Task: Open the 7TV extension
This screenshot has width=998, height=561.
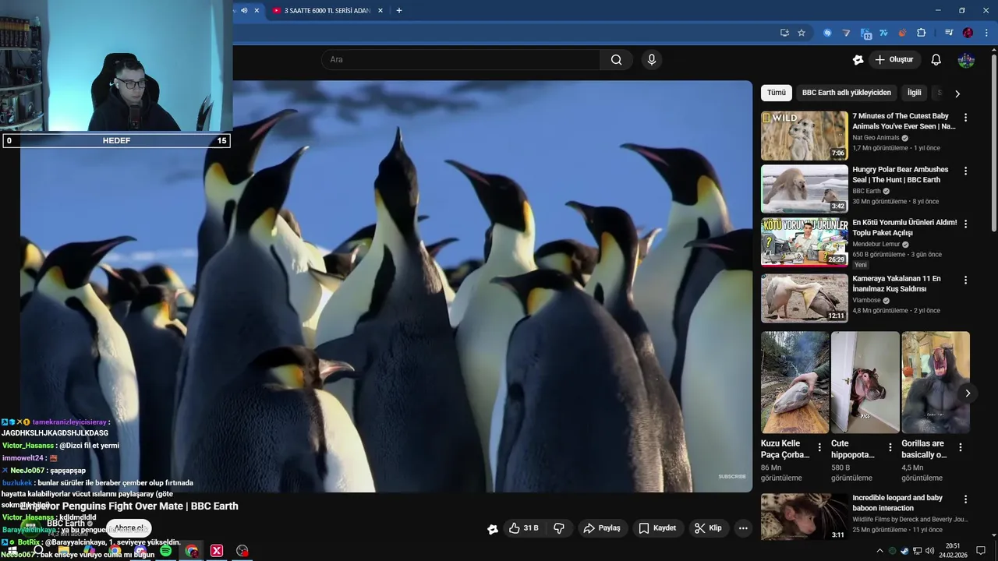Action: [883, 33]
